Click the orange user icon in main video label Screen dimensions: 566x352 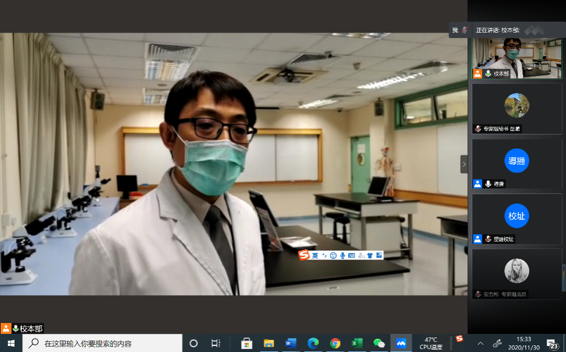coord(6,328)
